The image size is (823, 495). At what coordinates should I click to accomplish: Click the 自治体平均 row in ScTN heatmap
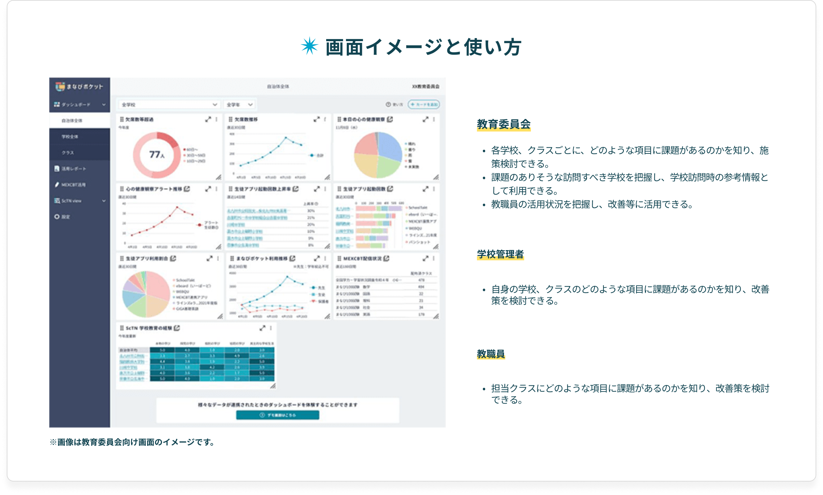click(x=197, y=350)
